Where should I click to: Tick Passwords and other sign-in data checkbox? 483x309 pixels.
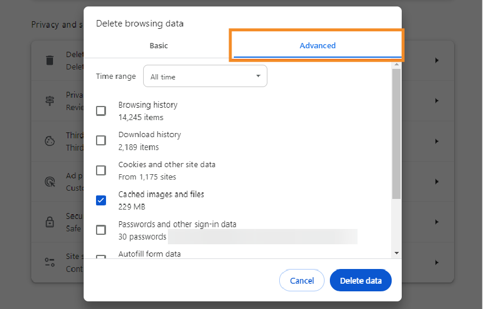click(101, 230)
